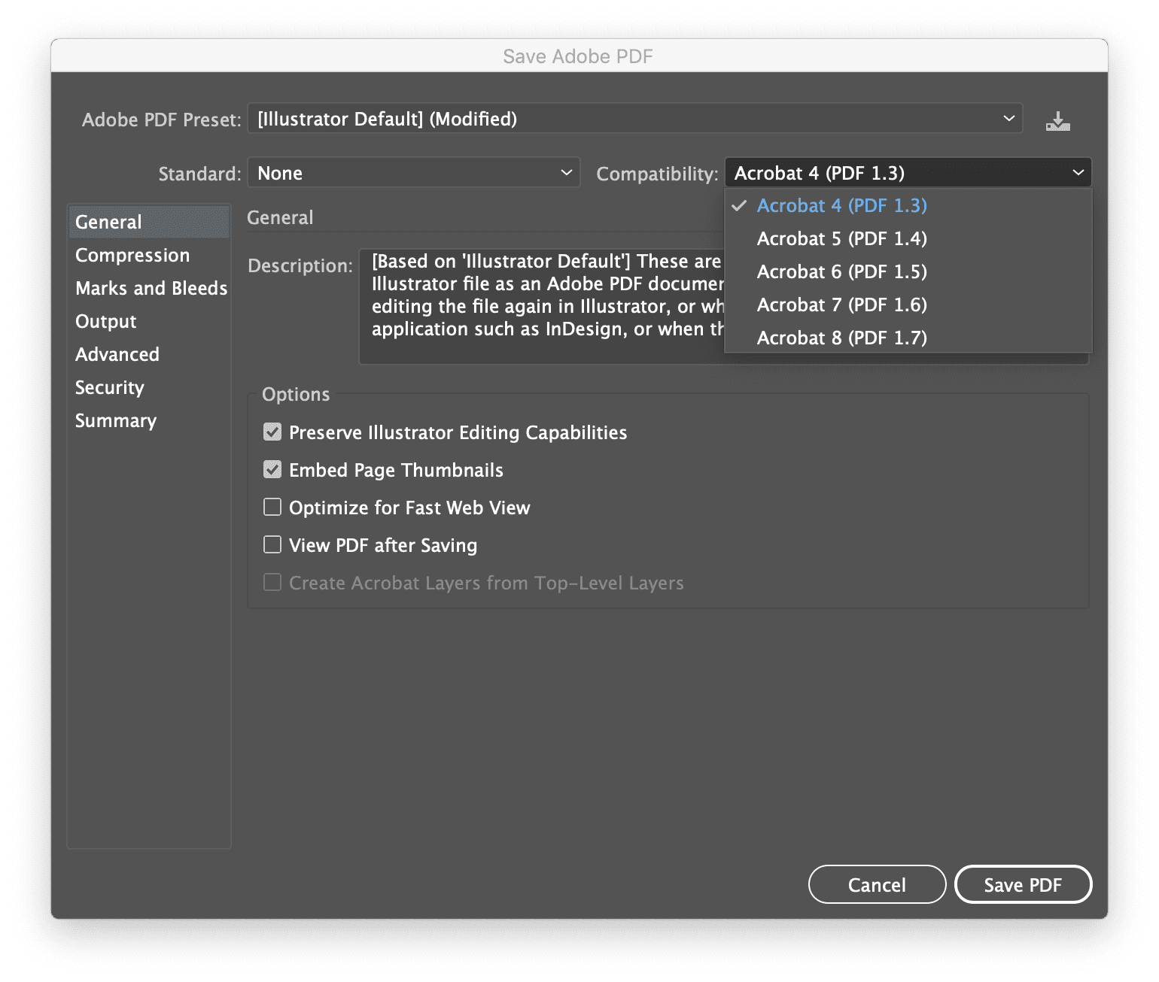Screen dimensions: 1159x982
Task: Enable Optimize for Fast Web View
Action: coord(272,507)
